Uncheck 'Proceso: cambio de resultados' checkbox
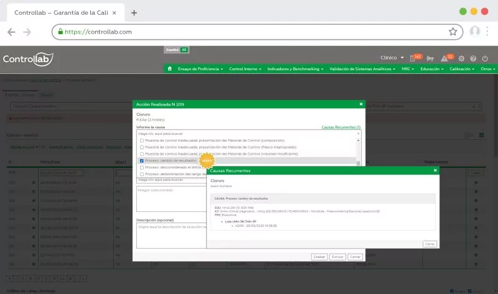This screenshot has height=294, width=498. 142,160
